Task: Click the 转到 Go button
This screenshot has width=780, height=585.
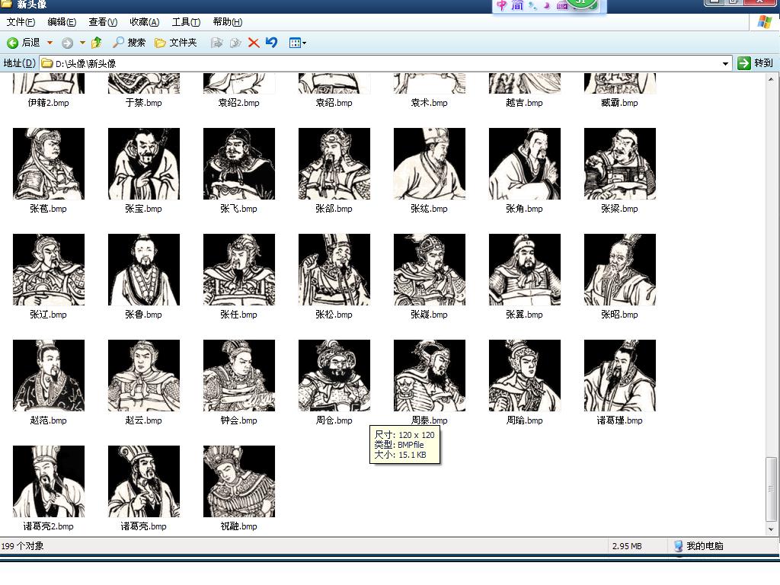Action: (755, 63)
